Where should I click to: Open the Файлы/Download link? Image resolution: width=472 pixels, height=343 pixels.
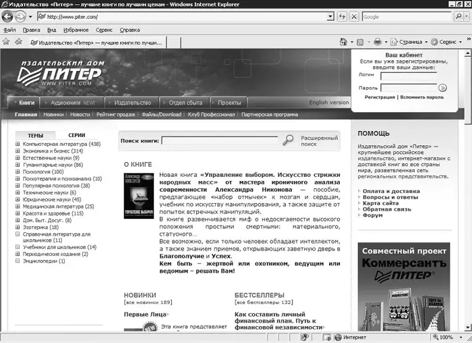coord(161,115)
